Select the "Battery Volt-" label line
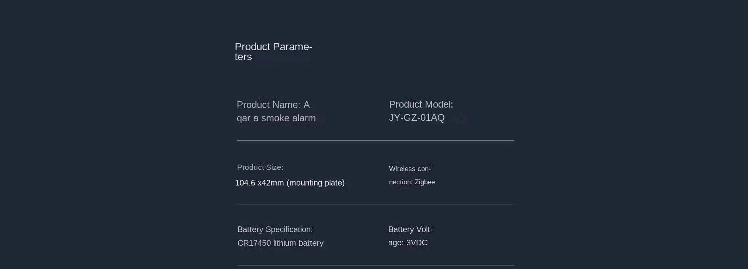748x269 pixels. [x=410, y=230]
